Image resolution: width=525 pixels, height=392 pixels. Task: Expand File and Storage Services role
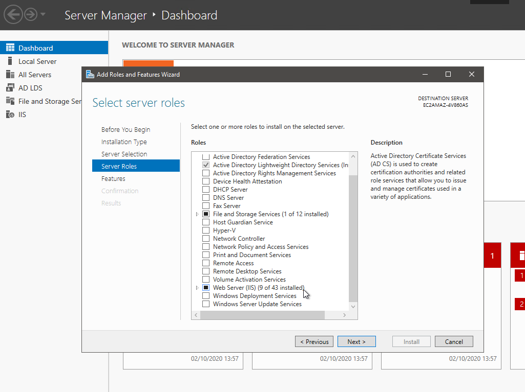(197, 214)
